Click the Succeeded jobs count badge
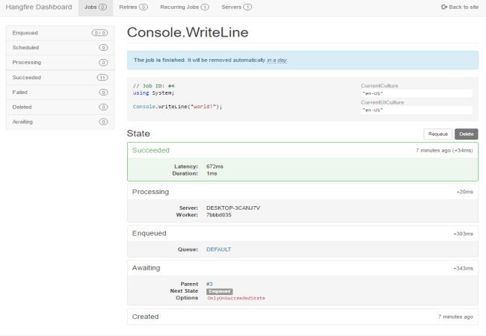This screenshot has height=336, width=486. coord(102,77)
